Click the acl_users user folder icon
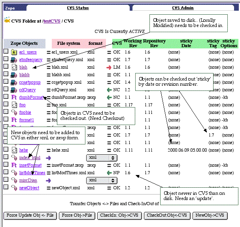240x227 pixels. (14, 52)
